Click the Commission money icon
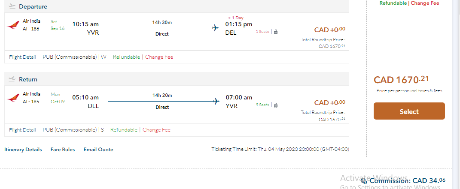The width and height of the screenshot is (460, 189). coord(364,181)
